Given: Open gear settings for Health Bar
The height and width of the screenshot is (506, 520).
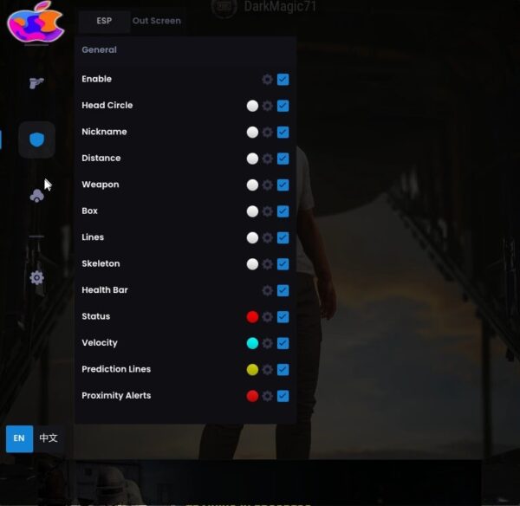Looking at the screenshot, I should click(x=268, y=290).
